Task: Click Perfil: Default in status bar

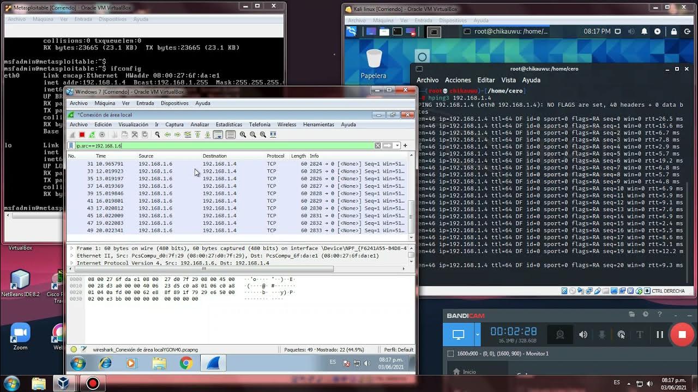Action: click(x=399, y=350)
